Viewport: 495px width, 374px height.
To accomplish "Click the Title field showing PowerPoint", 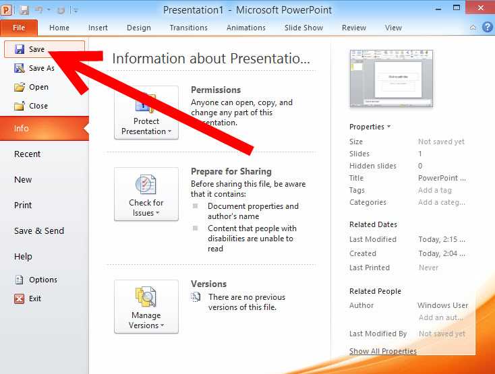I will pos(442,178).
